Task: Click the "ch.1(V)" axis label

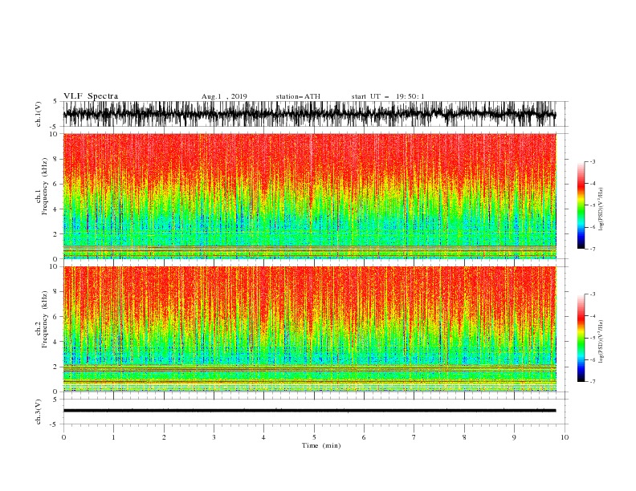Action: pyautogui.click(x=39, y=114)
